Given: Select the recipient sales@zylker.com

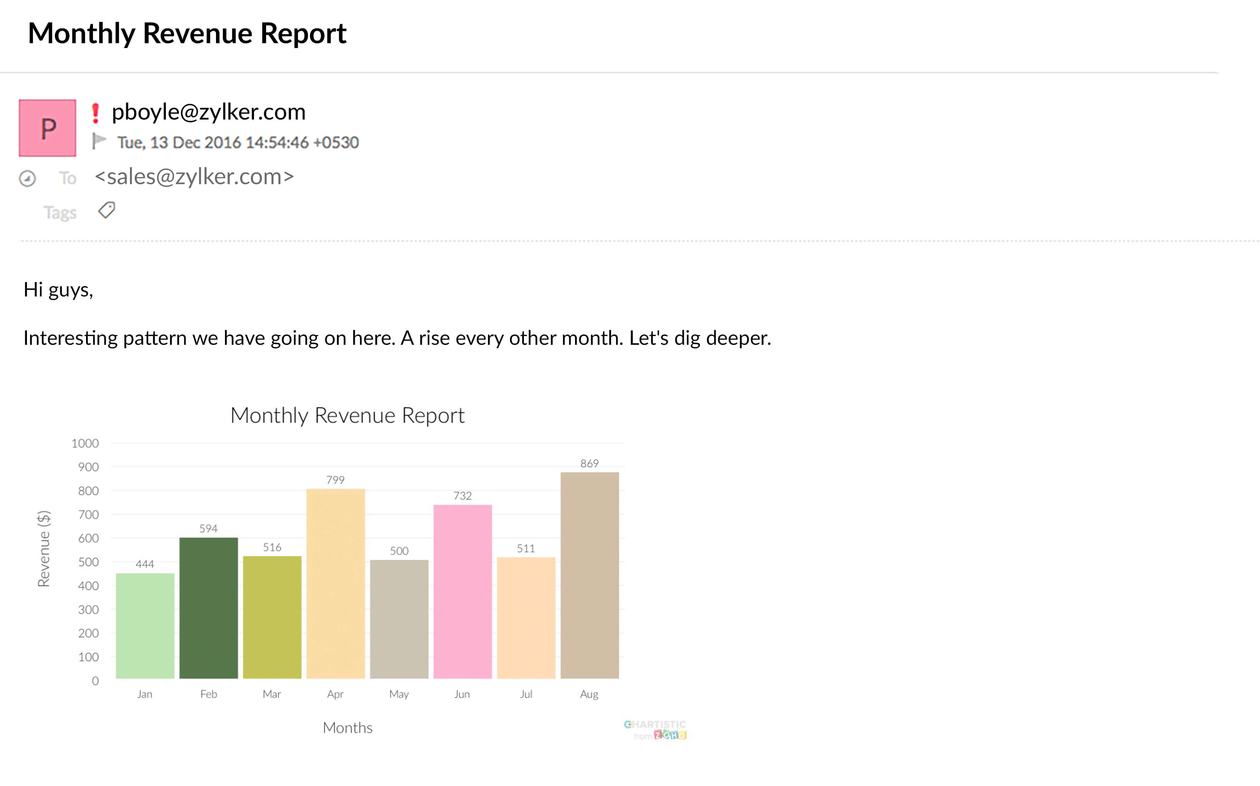Looking at the screenshot, I should [195, 177].
